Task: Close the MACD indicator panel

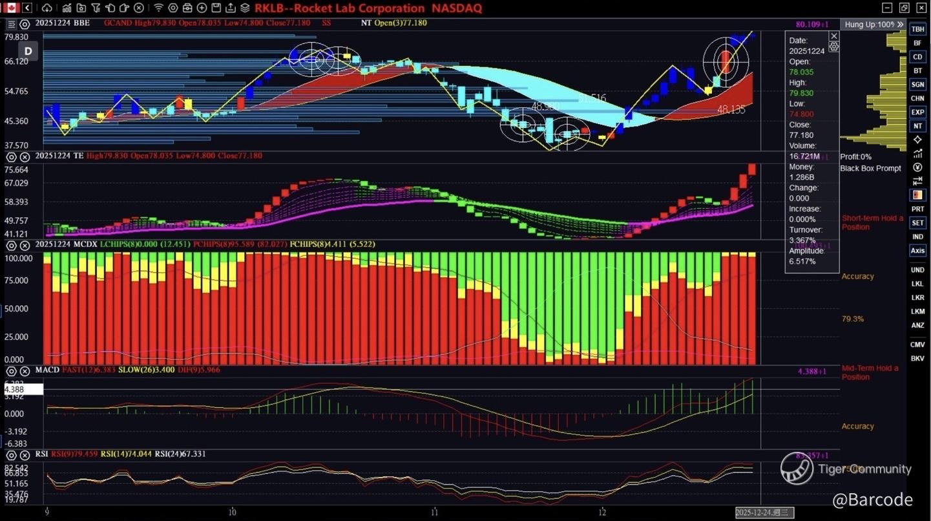Action: [x=25, y=370]
